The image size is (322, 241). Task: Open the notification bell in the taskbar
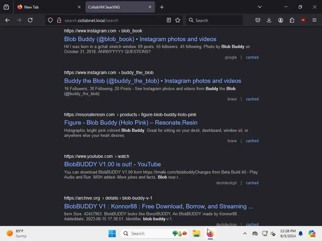[x=301, y=233]
